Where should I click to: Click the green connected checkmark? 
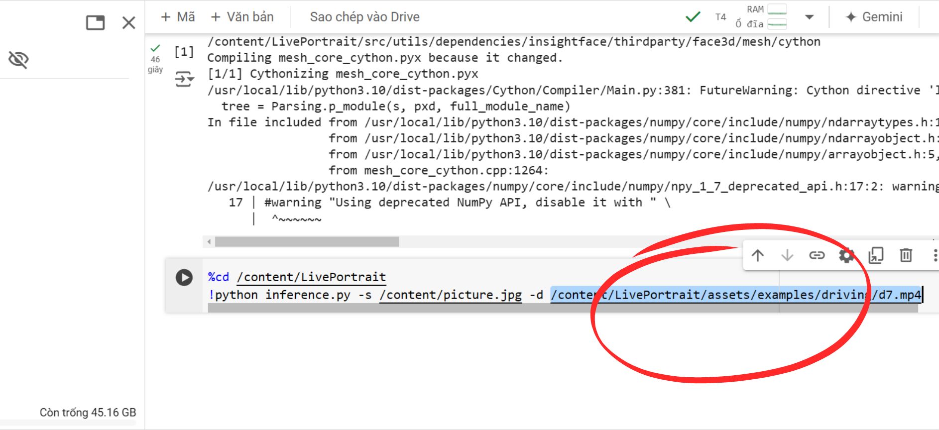(x=693, y=17)
